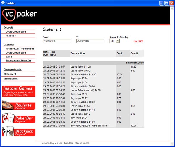
Task: Select the Leave Table $11.20 row
Action: [x=93, y=67]
